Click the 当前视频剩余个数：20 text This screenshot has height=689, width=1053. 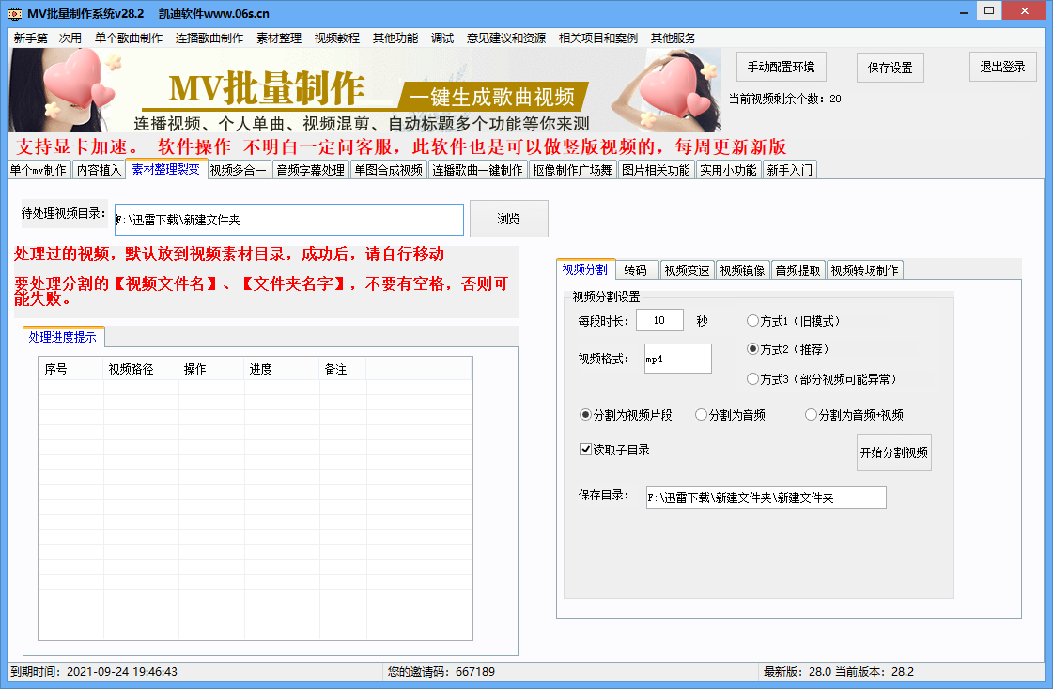click(785, 99)
